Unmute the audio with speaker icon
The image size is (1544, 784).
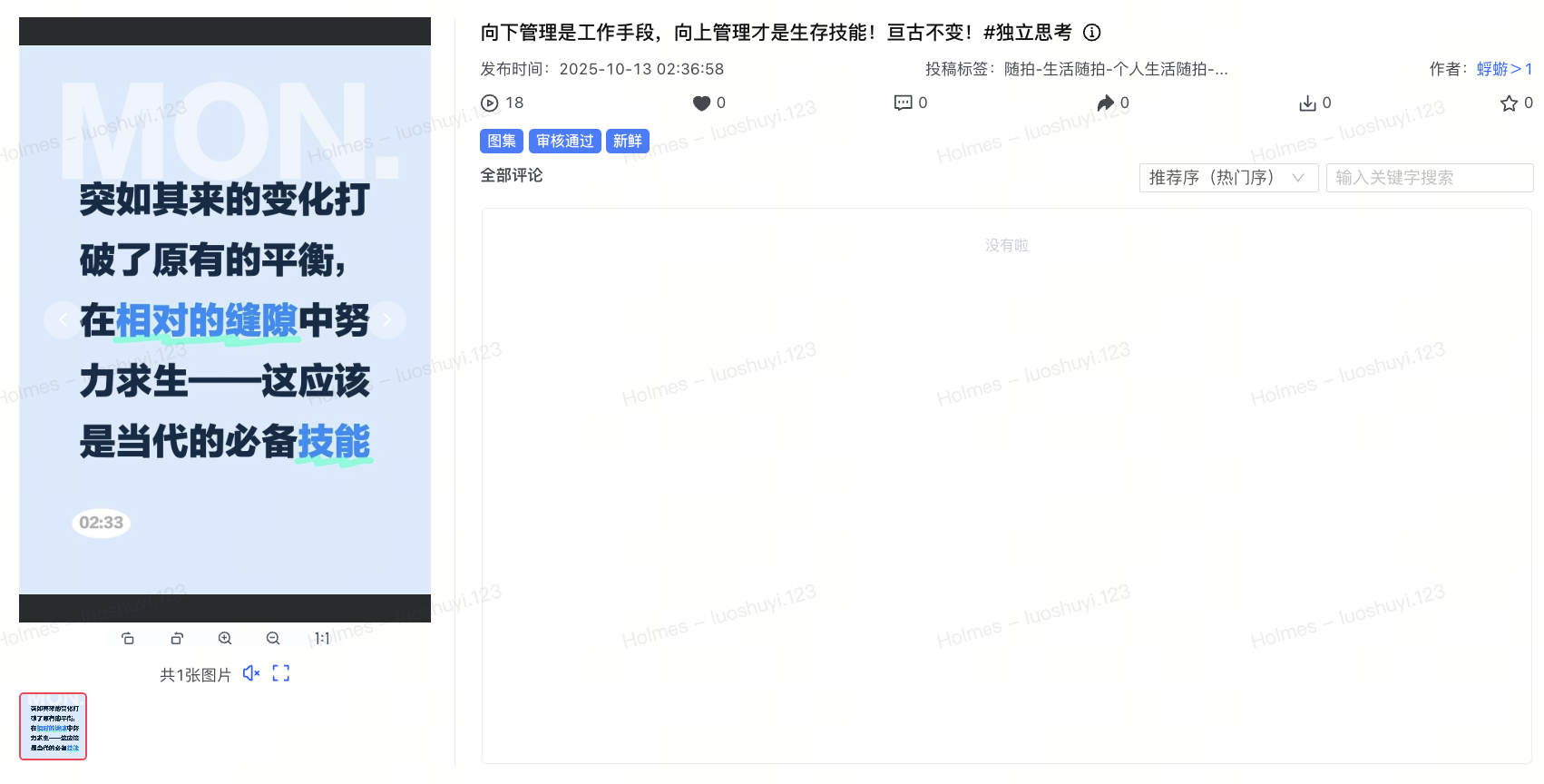tap(251, 673)
